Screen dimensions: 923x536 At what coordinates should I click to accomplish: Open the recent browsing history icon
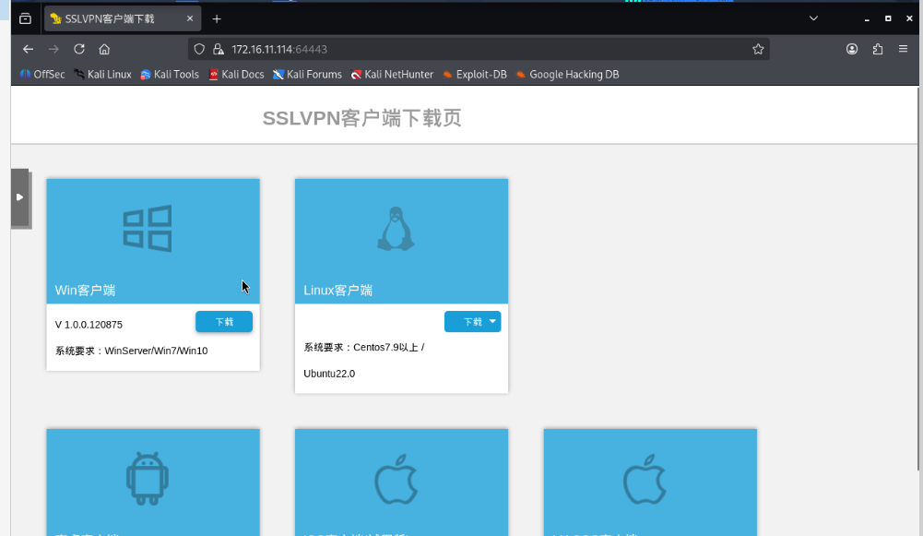[x=25, y=18]
